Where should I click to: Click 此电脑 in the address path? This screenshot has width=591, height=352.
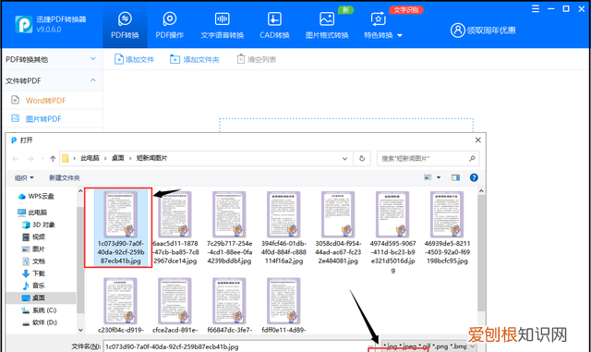90,158
